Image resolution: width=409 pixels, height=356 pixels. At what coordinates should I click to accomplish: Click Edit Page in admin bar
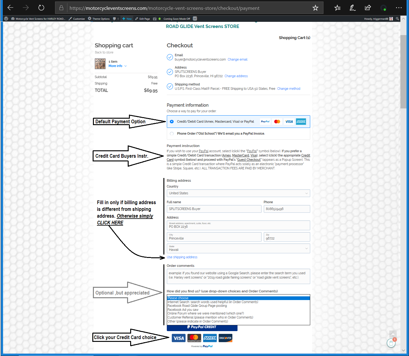click(142, 19)
